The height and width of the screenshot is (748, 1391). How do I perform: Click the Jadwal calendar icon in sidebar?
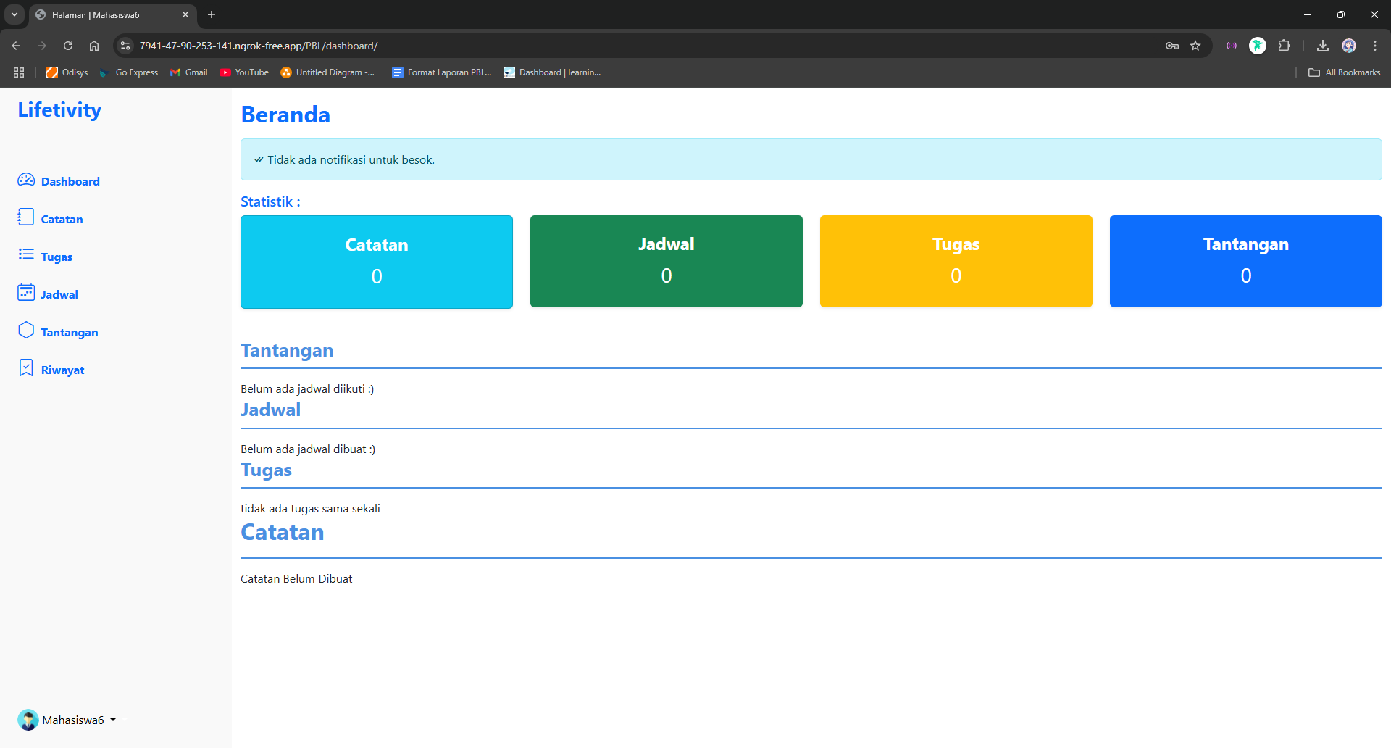click(26, 293)
